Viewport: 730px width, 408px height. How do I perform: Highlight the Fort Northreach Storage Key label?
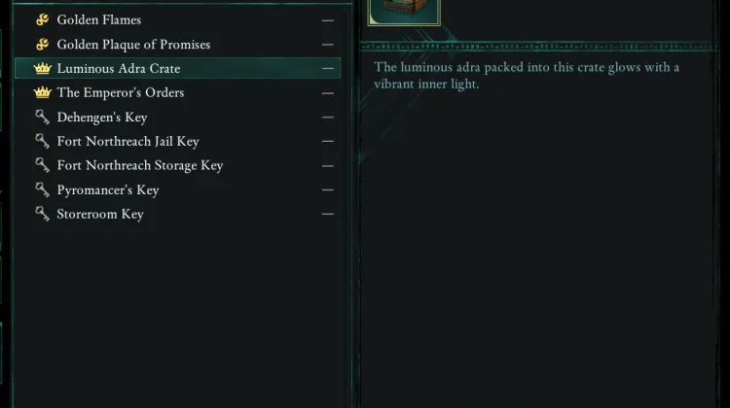pyautogui.click(x=140, y=165)
